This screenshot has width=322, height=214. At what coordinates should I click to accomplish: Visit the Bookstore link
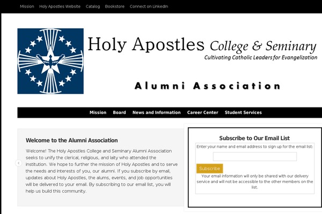pyautogui.click(x=115, y=6)
